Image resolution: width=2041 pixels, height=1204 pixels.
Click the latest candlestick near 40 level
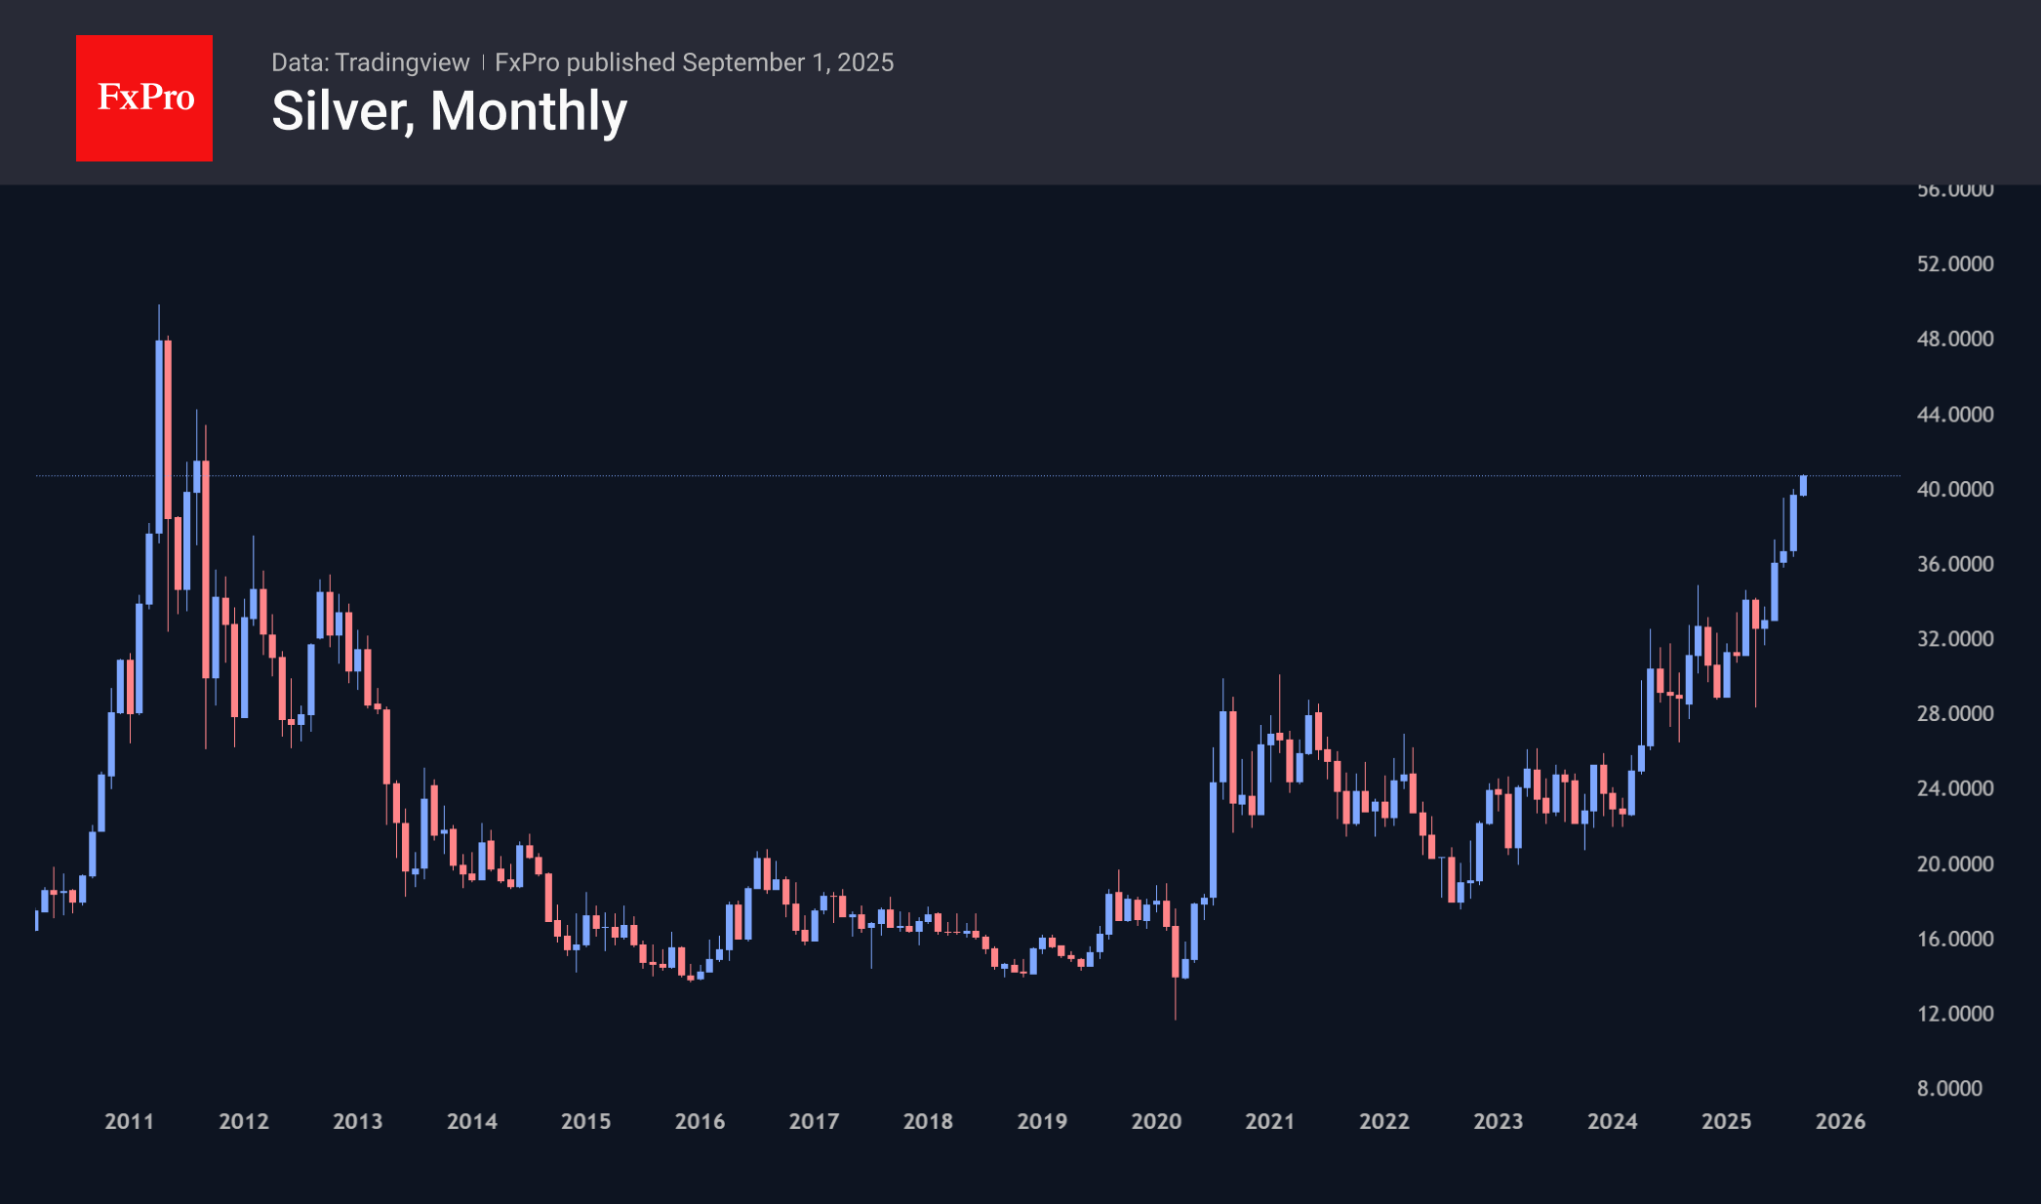[1803, 485]
